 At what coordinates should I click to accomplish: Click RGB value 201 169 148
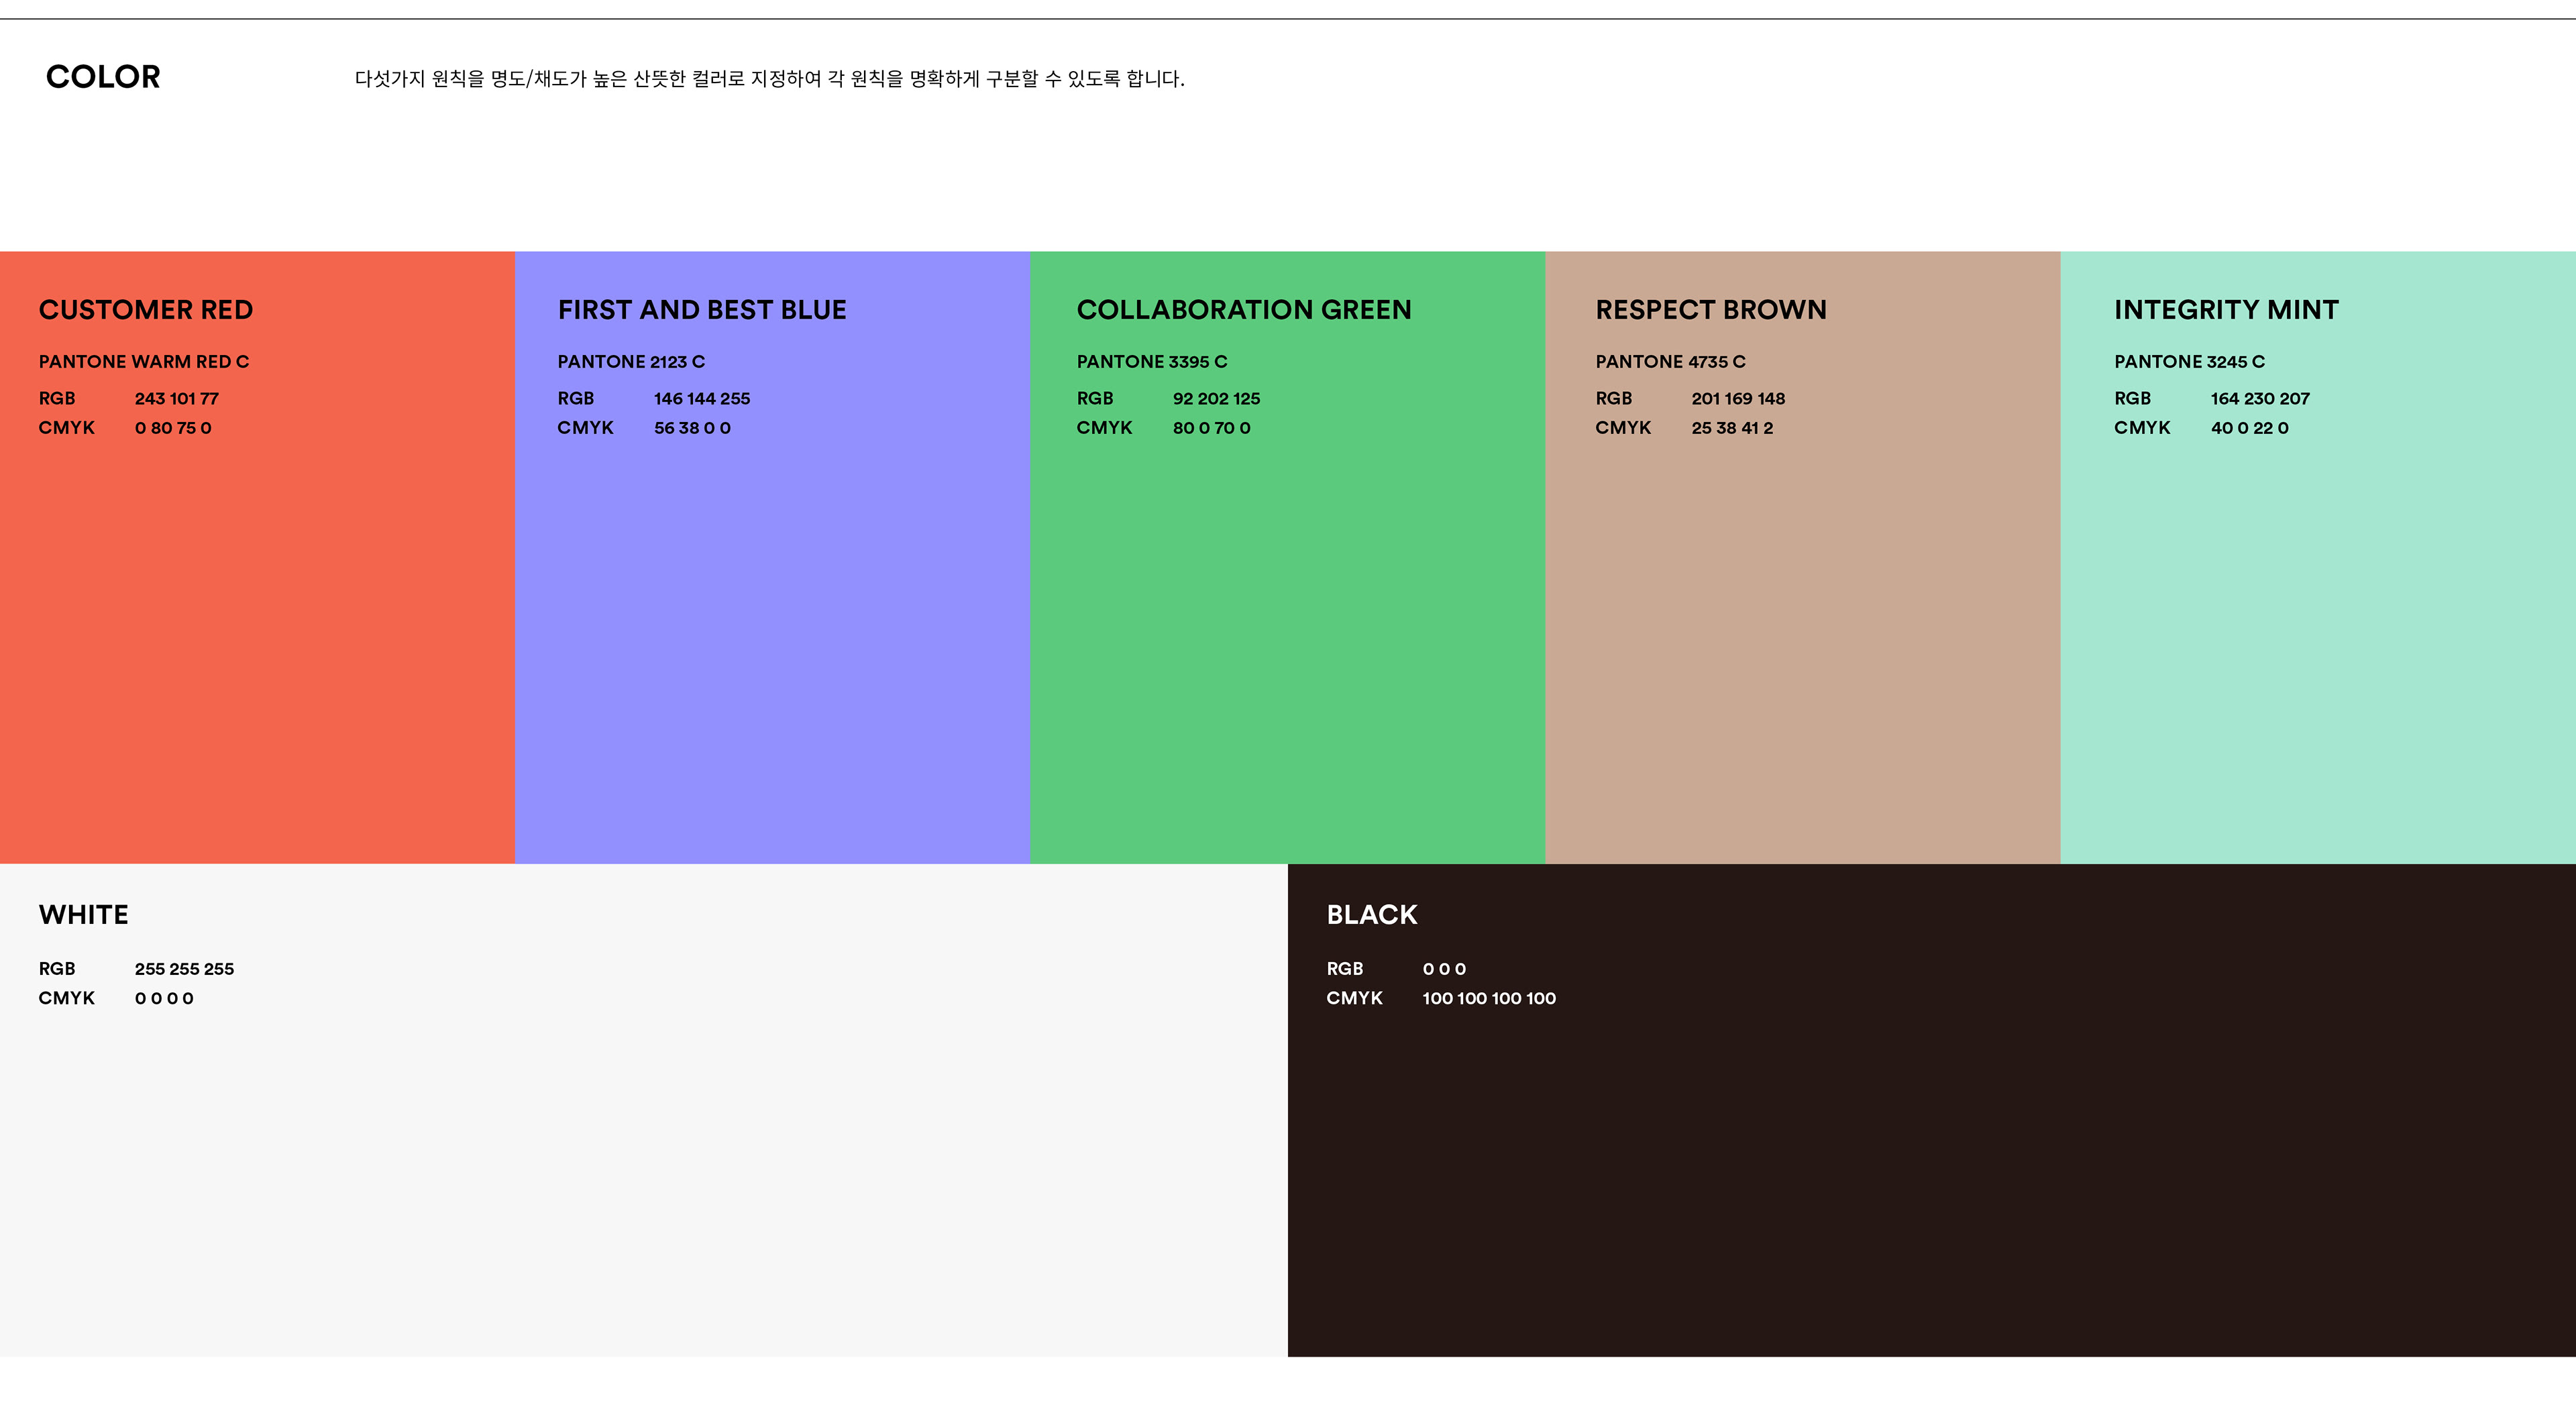point(1738,398)
